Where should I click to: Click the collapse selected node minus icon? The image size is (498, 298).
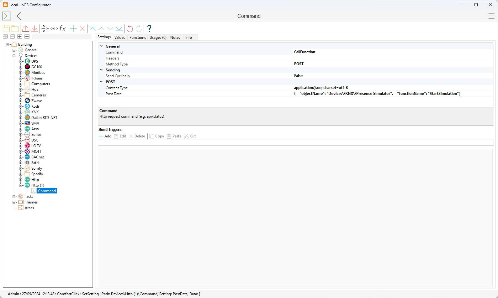pos(27,37)
